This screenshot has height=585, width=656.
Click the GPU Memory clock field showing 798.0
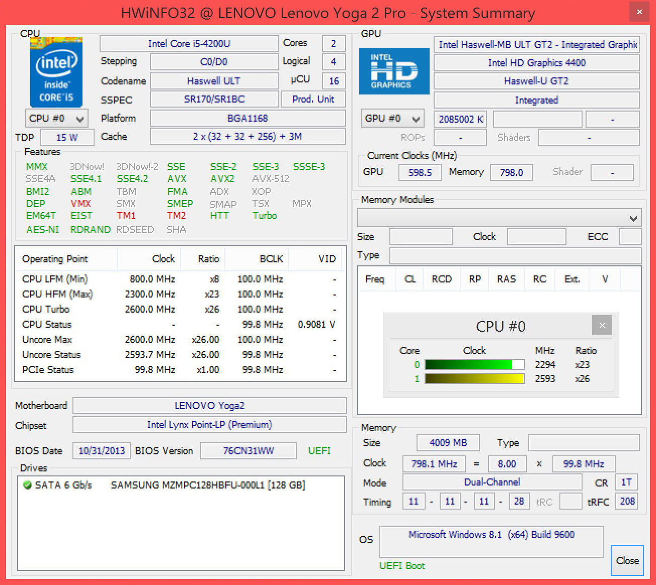click(x=512, y=172)
